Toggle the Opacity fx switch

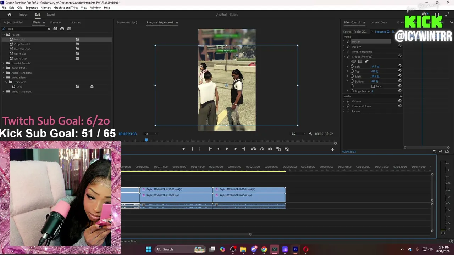point(348,47)
